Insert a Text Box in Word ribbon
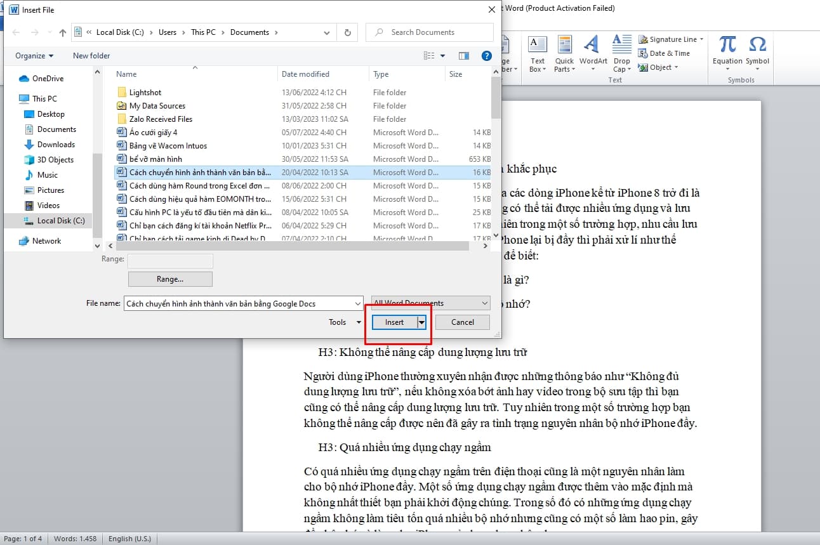Image resolution: width=820 pixels, height=545 pixels. [538, 55]
